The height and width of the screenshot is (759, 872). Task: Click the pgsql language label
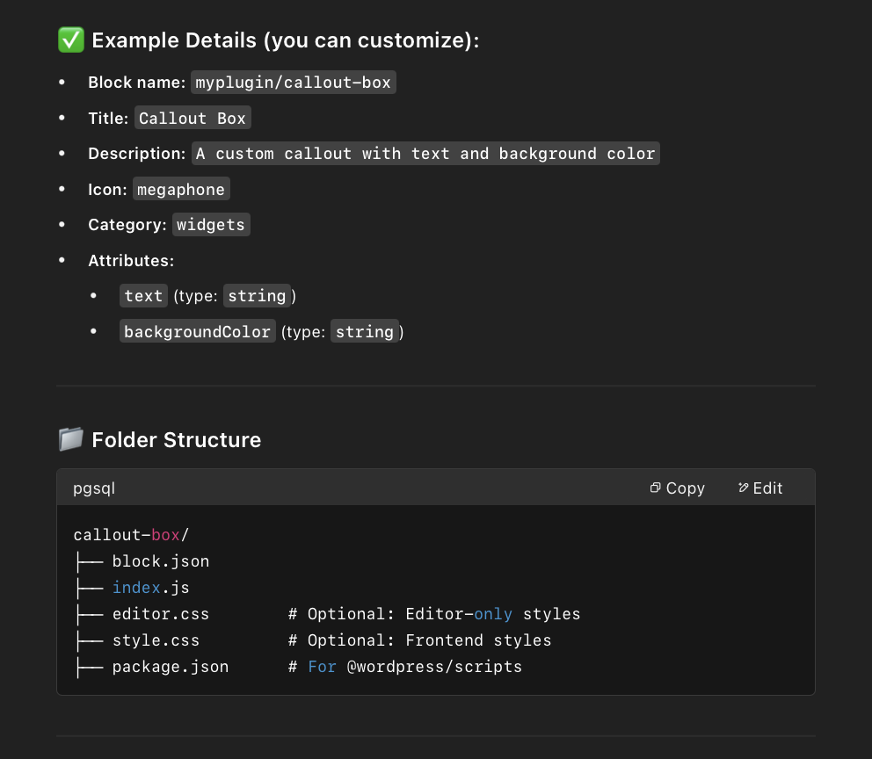pyautogui.click(x=94, y=488)
